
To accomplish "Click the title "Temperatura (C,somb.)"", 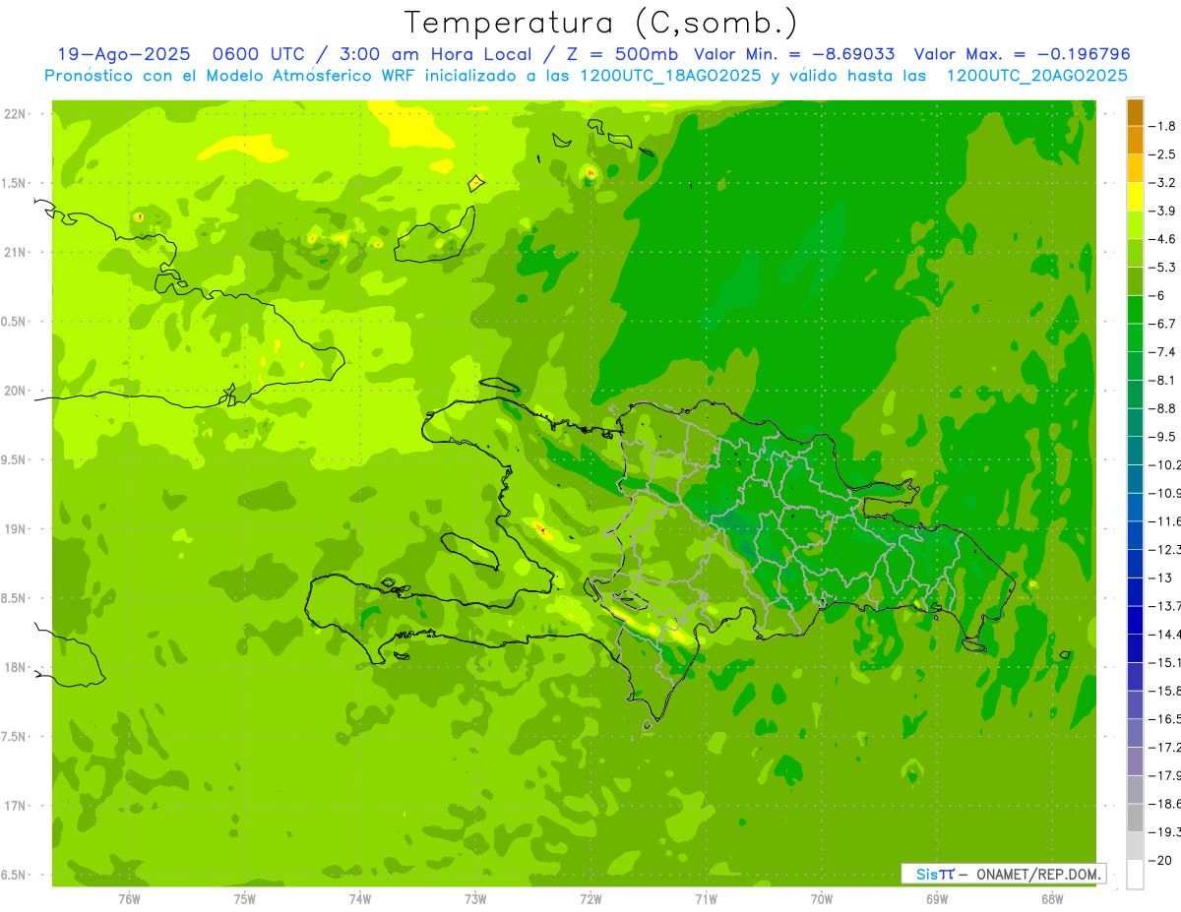I will (x=600, y=23).
